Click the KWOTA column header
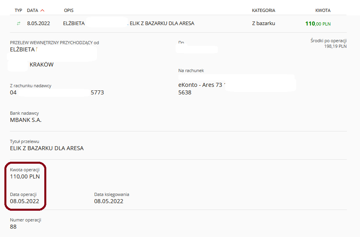This screenshot has width=360, height=237. 322,10
